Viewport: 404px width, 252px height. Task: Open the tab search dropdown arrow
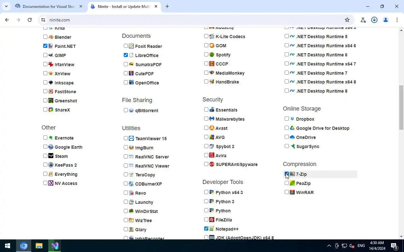tap(6, 6)
